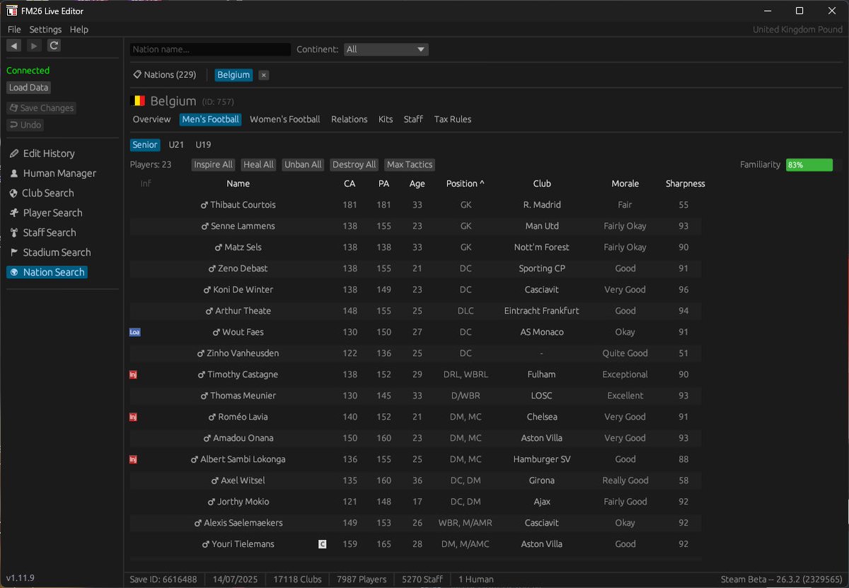This screenshot has height=588, width=849.
Task: Select the Senior squad tab
Action: click(x=145, y=145)
